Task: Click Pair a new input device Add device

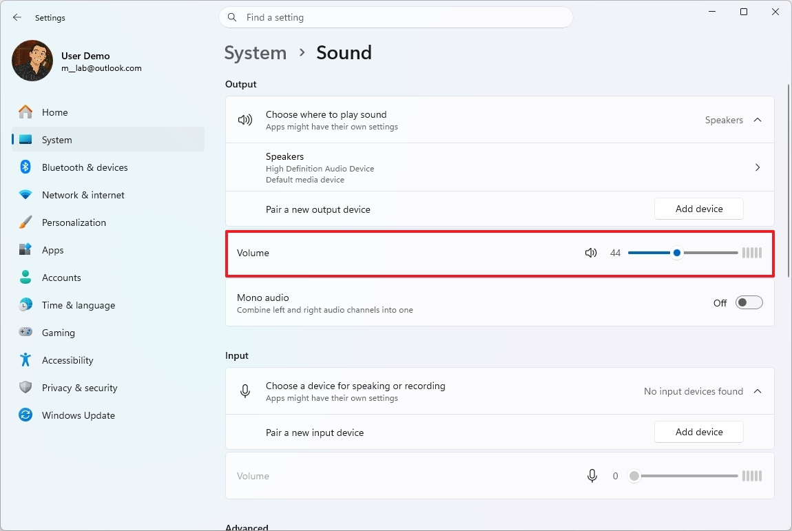Action: (x=698, y=432)
